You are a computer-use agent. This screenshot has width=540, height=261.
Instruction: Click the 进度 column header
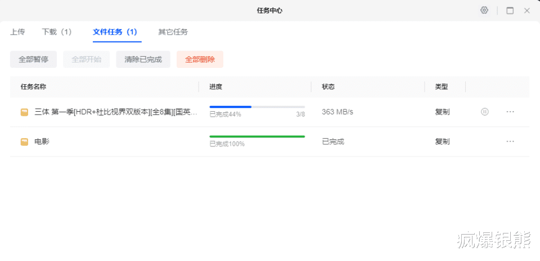tap(216, 87)
